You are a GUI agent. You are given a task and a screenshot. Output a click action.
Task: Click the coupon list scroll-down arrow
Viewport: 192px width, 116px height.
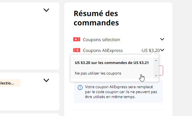point(156,76)
